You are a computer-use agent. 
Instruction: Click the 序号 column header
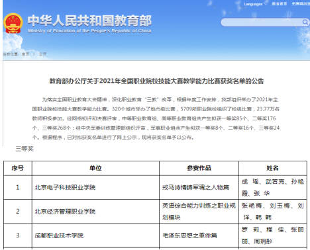point(18,168)
